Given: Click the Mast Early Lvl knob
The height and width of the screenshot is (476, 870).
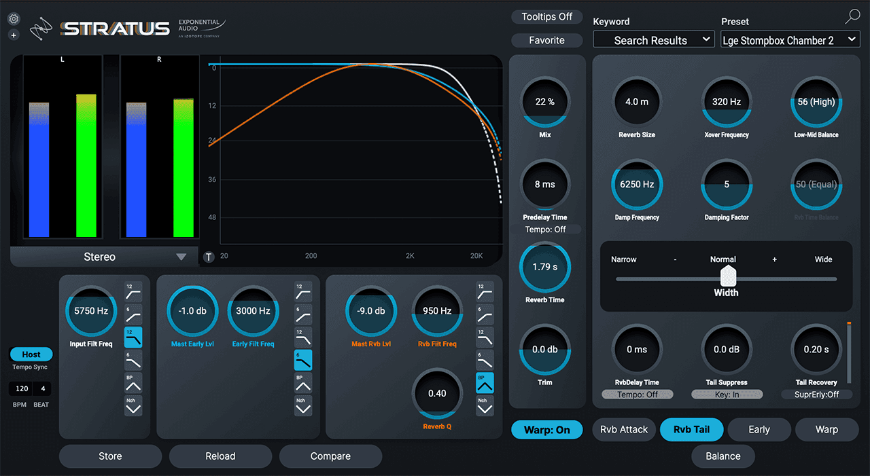Looking at the screenshot, I should pyautogui.click(x=192, y=311).
